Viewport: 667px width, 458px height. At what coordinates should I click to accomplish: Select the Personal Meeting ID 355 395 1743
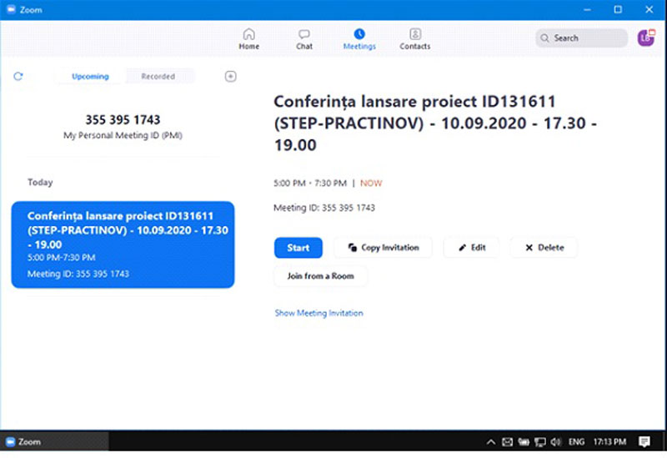coord(123,120)
